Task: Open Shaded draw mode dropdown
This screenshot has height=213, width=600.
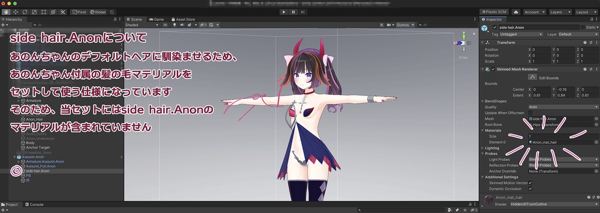Action: point(142,25)
